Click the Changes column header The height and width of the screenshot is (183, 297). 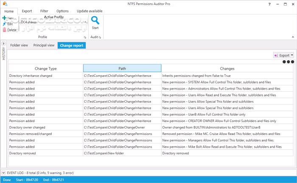click(227, 68)
